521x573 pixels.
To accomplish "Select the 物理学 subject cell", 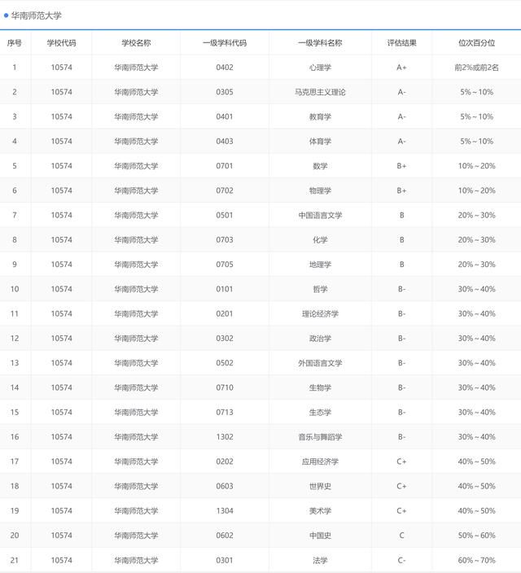I will [320, 190].
